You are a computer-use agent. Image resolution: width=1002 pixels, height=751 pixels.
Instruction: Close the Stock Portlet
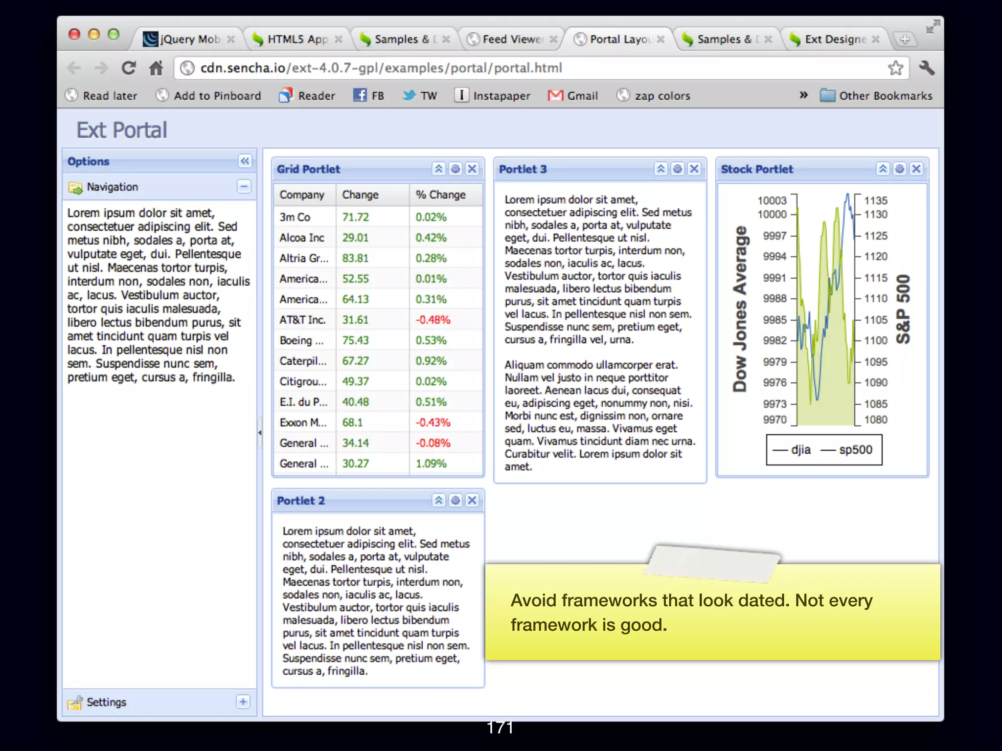[x=916, y=169]
